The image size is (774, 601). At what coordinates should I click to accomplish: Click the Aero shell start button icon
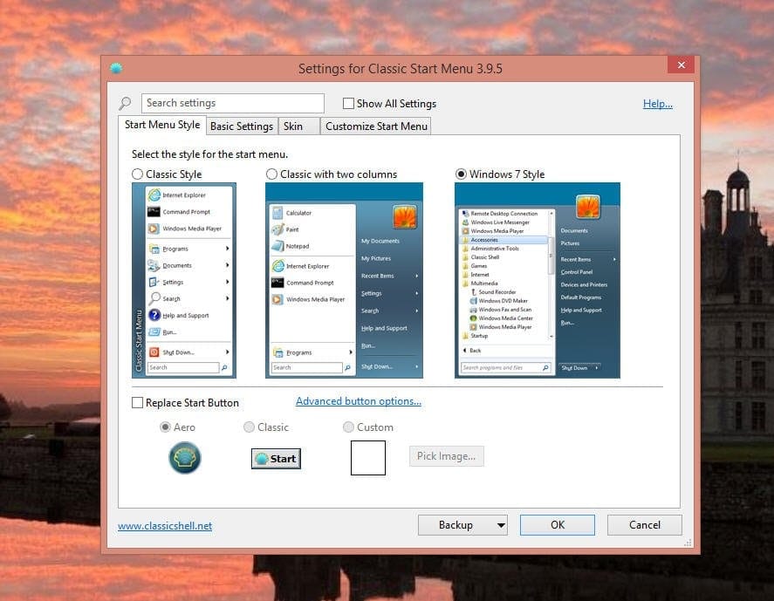[184, 458]
